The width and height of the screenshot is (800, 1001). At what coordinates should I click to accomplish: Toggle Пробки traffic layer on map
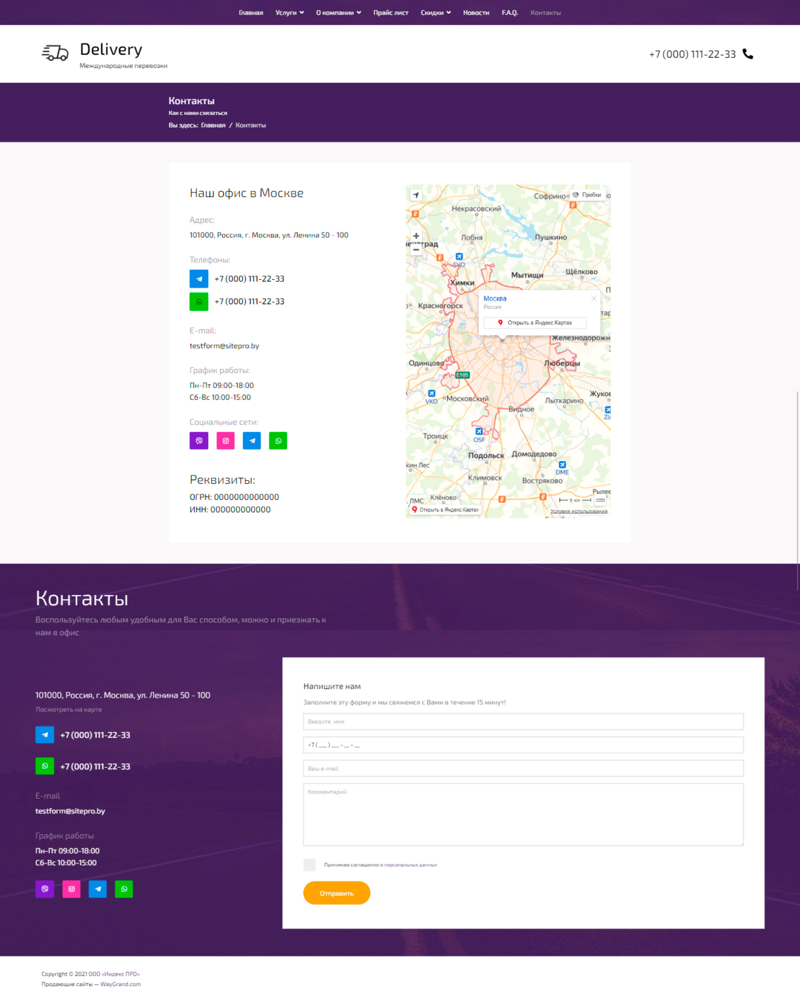[587, 195]
